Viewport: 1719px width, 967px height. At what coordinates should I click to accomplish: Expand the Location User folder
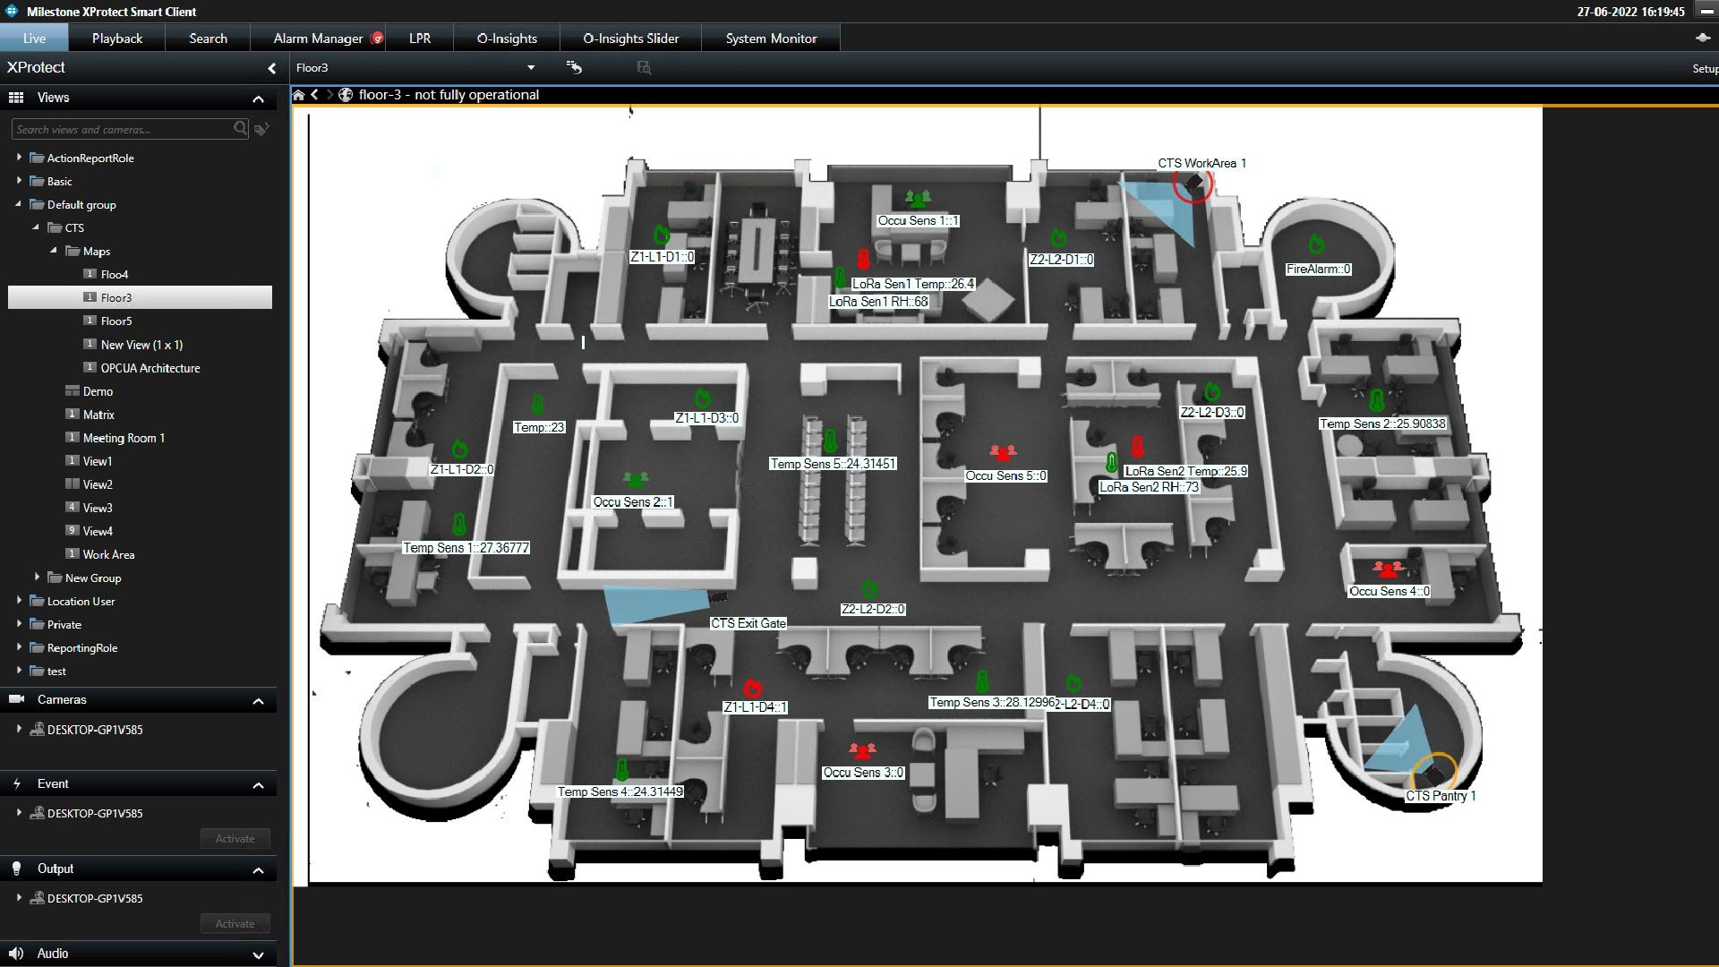pyautogui.click(x=19, y=600)
